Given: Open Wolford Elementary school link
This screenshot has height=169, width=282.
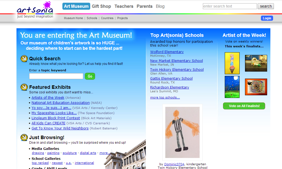Looking at the screenshot, I should [x=167, y=52].
